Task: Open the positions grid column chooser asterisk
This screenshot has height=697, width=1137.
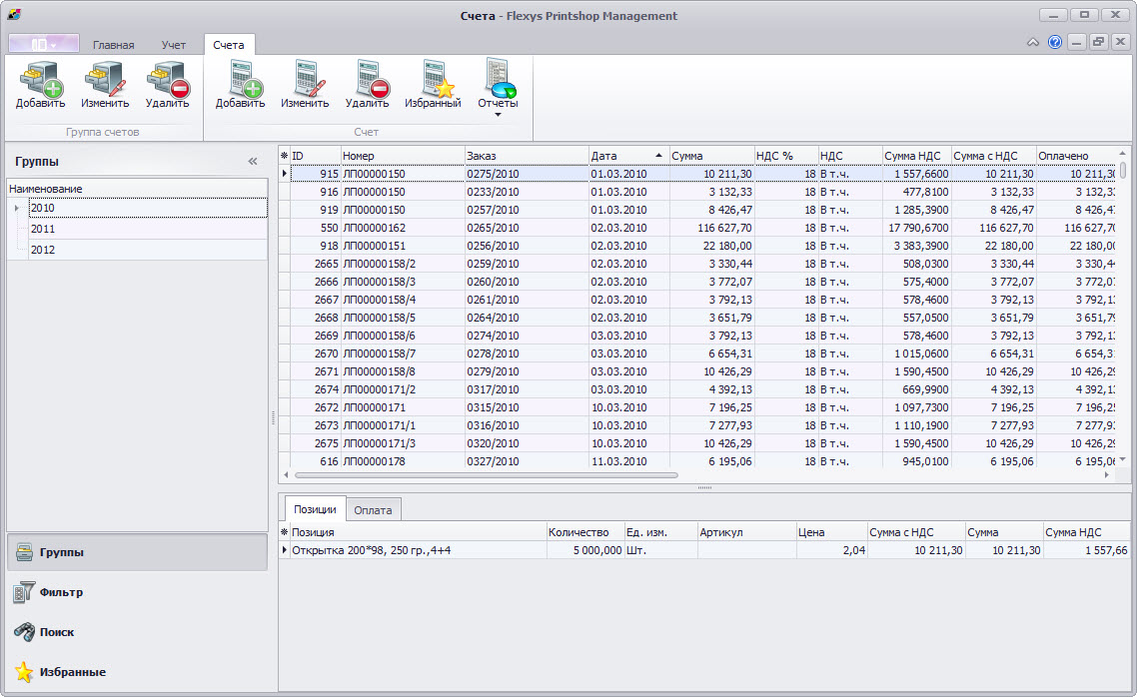Action: [x=284, y=532]
